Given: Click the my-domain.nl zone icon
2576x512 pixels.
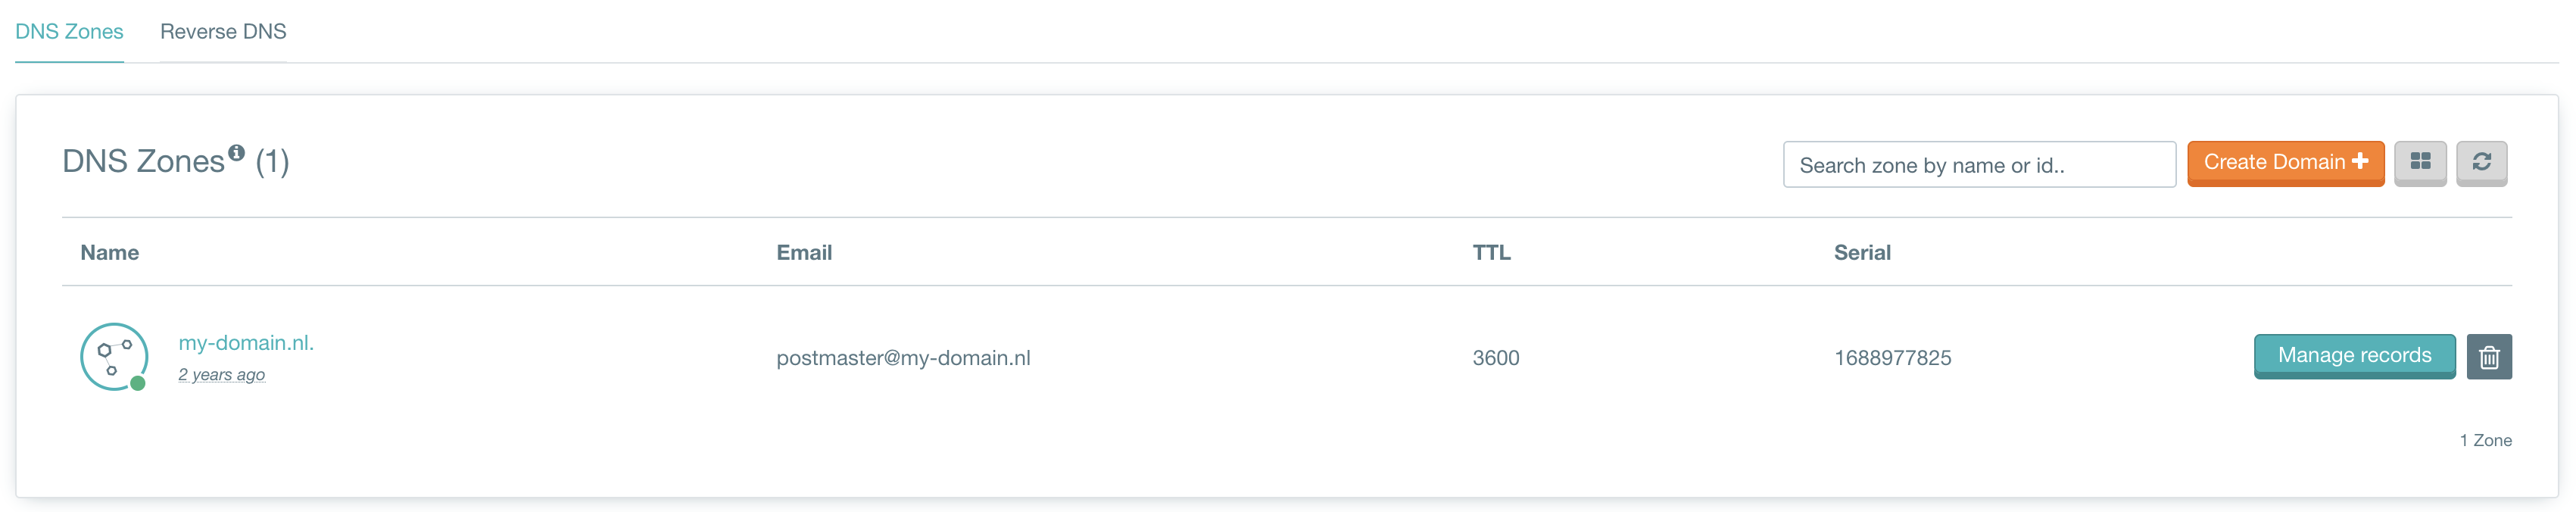Looking at the screenshot, I should [x=113, y=356].
